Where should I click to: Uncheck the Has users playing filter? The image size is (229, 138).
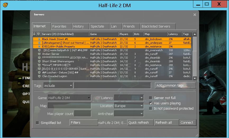point(151,103)
